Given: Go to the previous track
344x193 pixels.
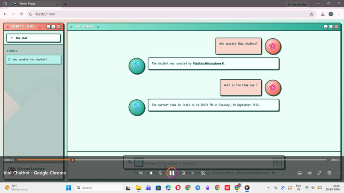Looking at the screenshot, I should (151, 173).
